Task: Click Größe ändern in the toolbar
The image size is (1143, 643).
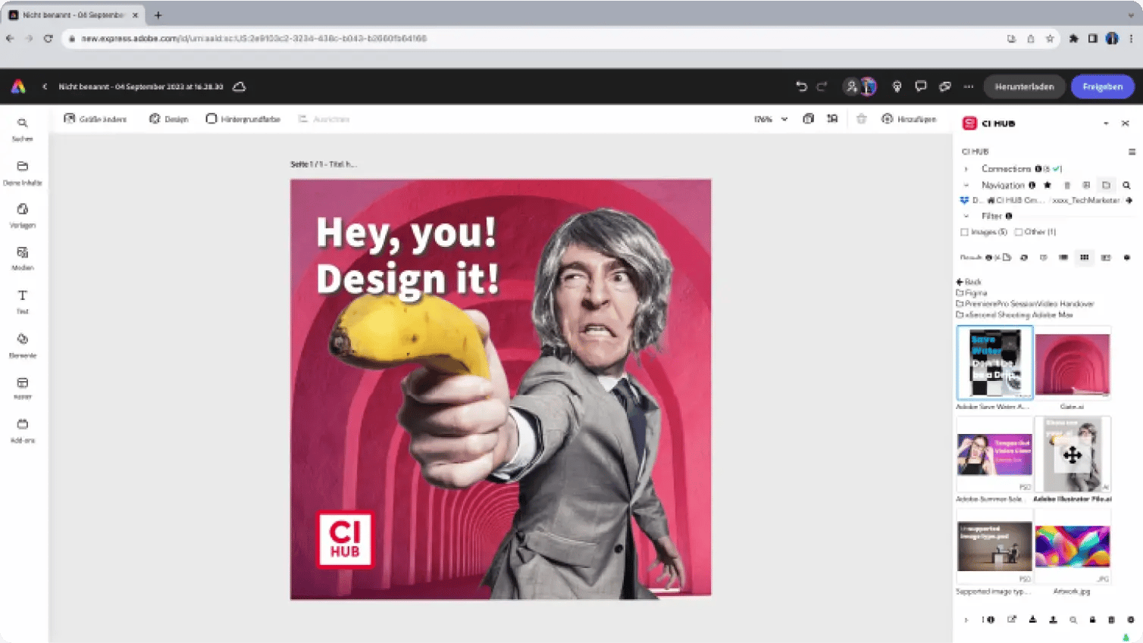Action: [x=96, y=119]
